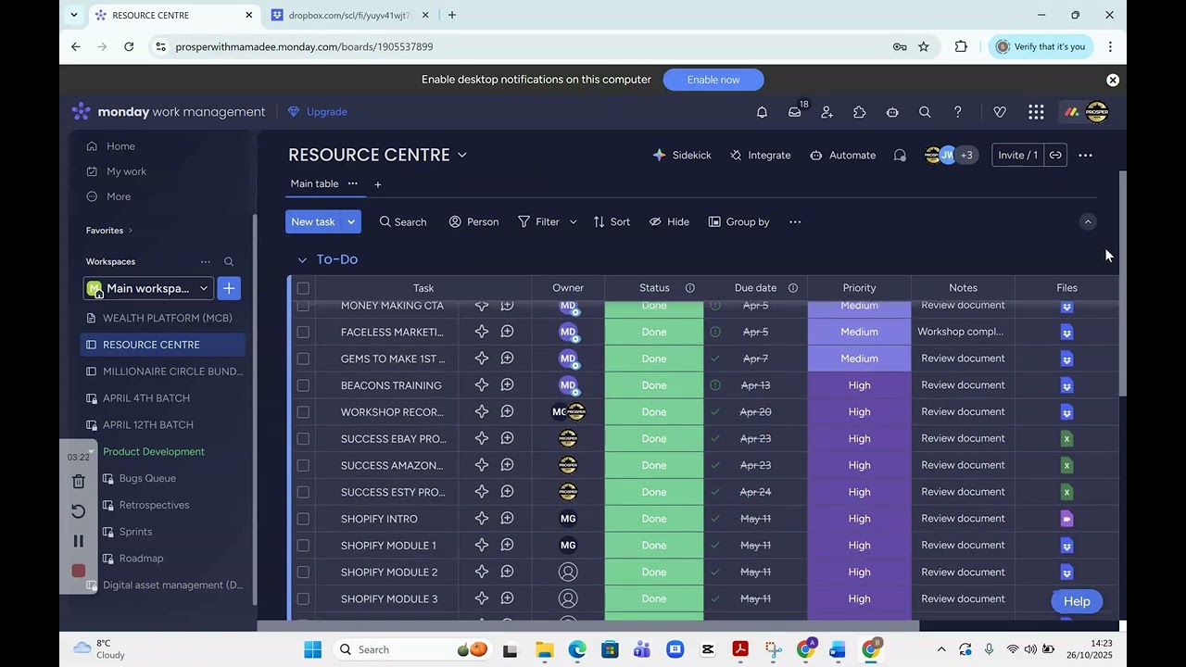Open the New task dropdown arrow
The image size is (1186, 667).
pyautogui.click(x=351, y=221)
